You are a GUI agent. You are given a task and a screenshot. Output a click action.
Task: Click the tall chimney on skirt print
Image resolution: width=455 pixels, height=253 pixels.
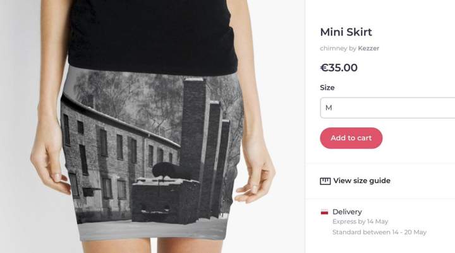(193, 127)
